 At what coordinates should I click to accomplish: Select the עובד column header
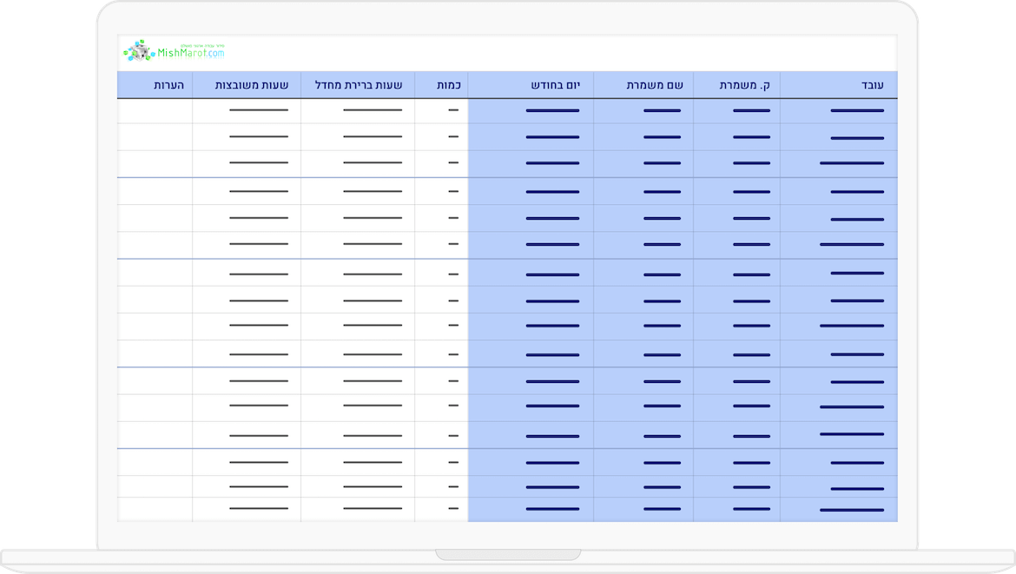[x=871, y=85]
